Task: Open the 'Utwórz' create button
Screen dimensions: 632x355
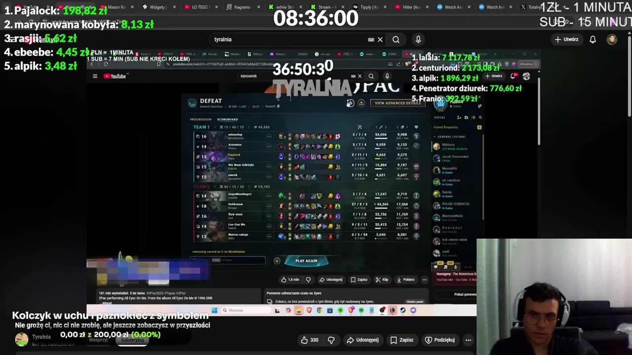Action: point(566,39)
